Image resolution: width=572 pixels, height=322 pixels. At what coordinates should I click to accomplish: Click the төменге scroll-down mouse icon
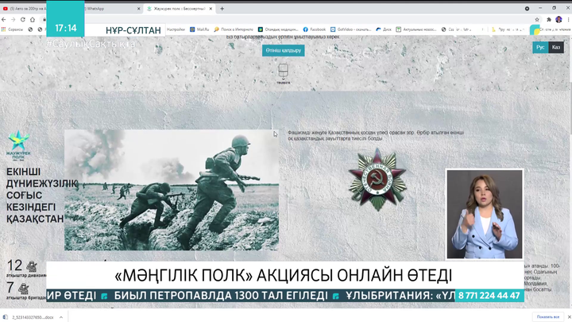[x=283, y=73]
